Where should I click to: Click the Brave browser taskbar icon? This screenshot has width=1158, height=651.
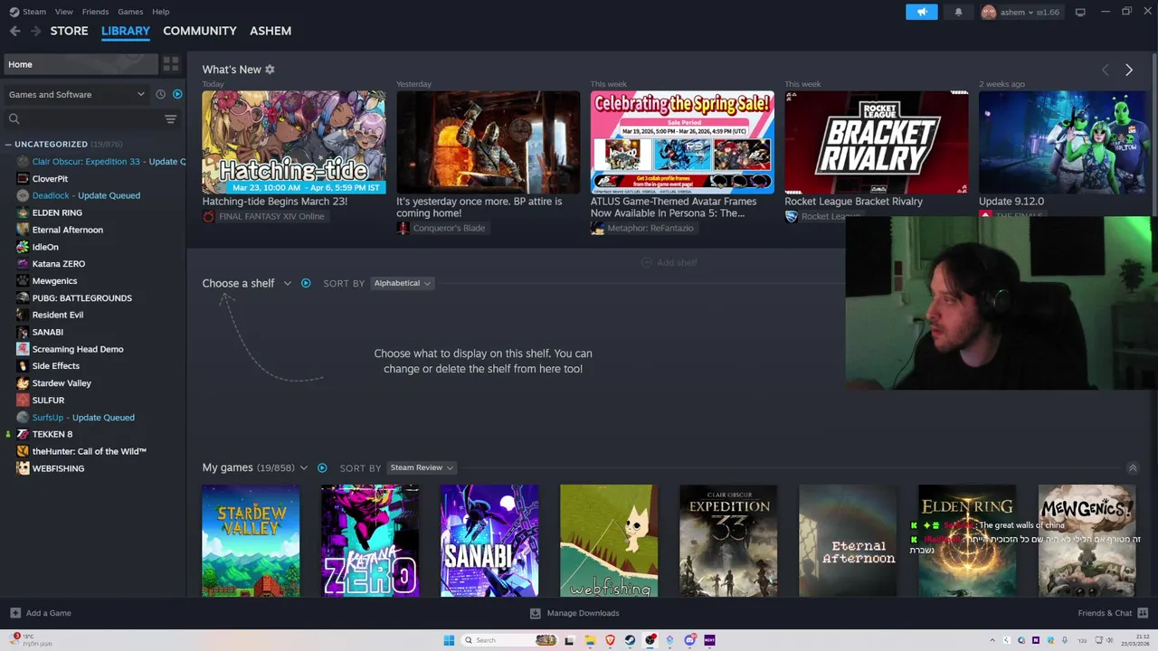click(x=610, y=640)
